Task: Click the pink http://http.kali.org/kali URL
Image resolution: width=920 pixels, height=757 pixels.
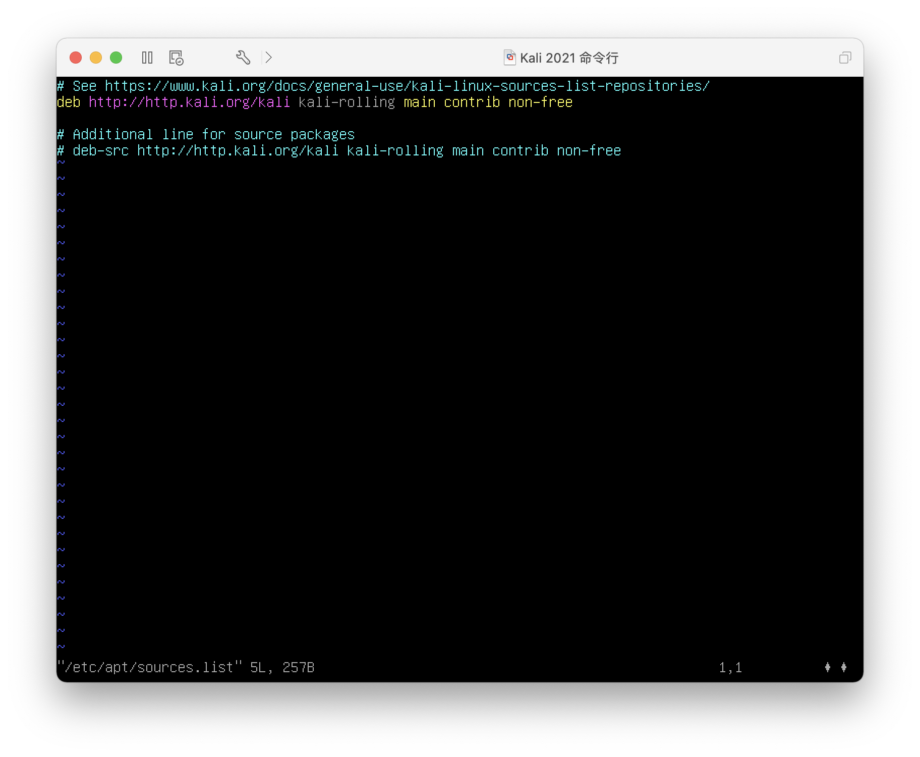Action: click(190, 102)
